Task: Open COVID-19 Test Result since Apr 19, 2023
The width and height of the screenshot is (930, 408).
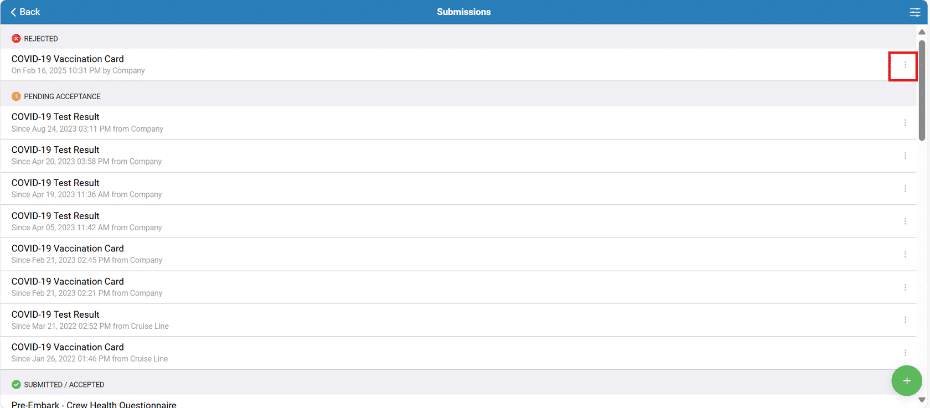Action: click(x=458, y=189)
